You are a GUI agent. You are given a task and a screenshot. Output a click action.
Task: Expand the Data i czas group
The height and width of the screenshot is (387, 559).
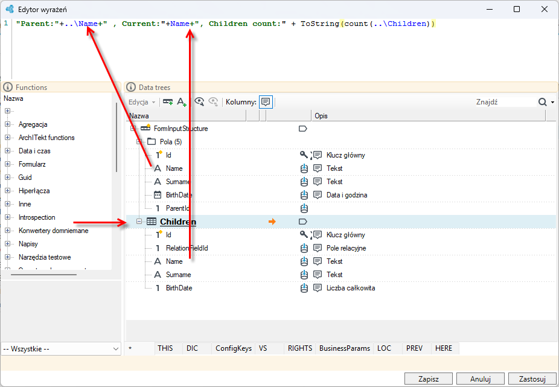click(x=7, y=150)
